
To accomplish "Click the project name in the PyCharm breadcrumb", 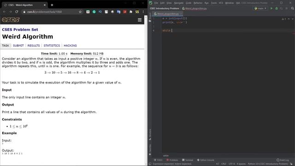I will click(165, 8).
